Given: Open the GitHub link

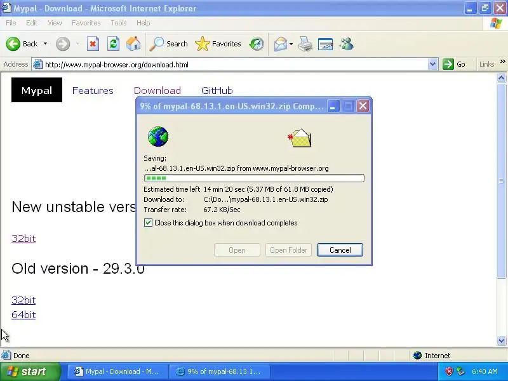Looking at the screenshot, I should 217,90.
